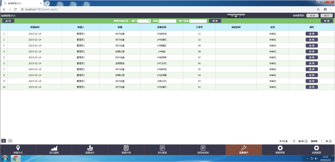Click the 数据管理 gear icon
The height and width of the screenshot is (162, 335).
point(280,148)
